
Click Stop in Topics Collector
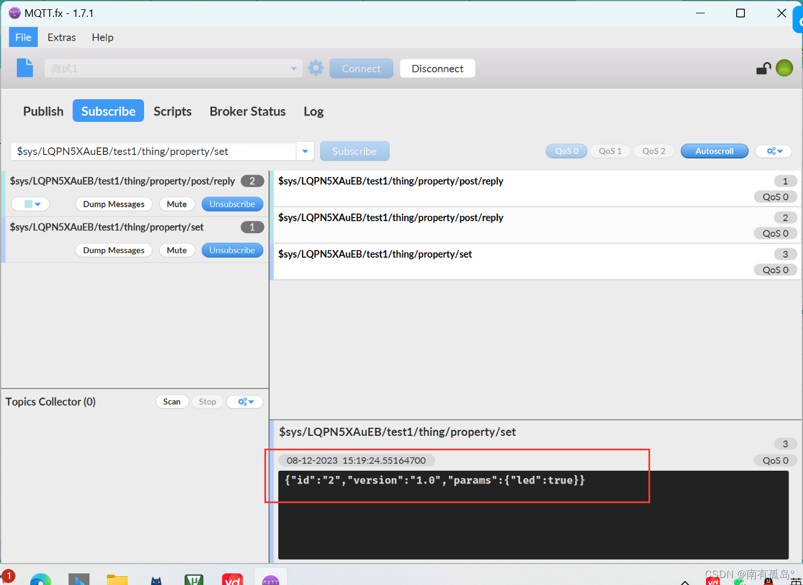pos(207,402)
